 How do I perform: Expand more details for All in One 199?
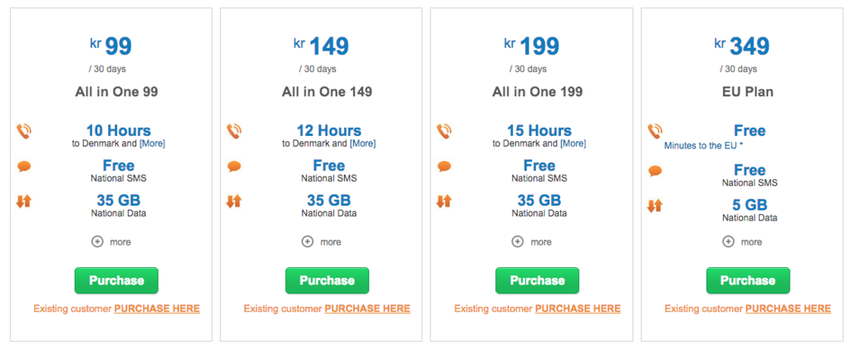[532, 241]
